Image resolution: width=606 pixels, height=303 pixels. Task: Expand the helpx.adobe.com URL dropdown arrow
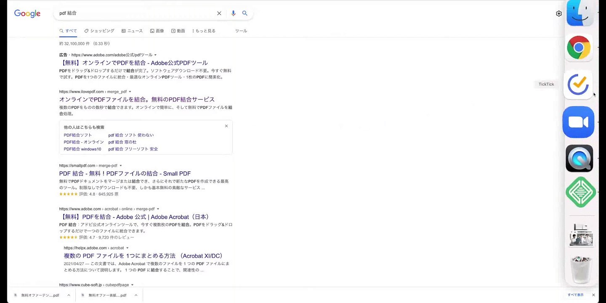pos(127,248)
